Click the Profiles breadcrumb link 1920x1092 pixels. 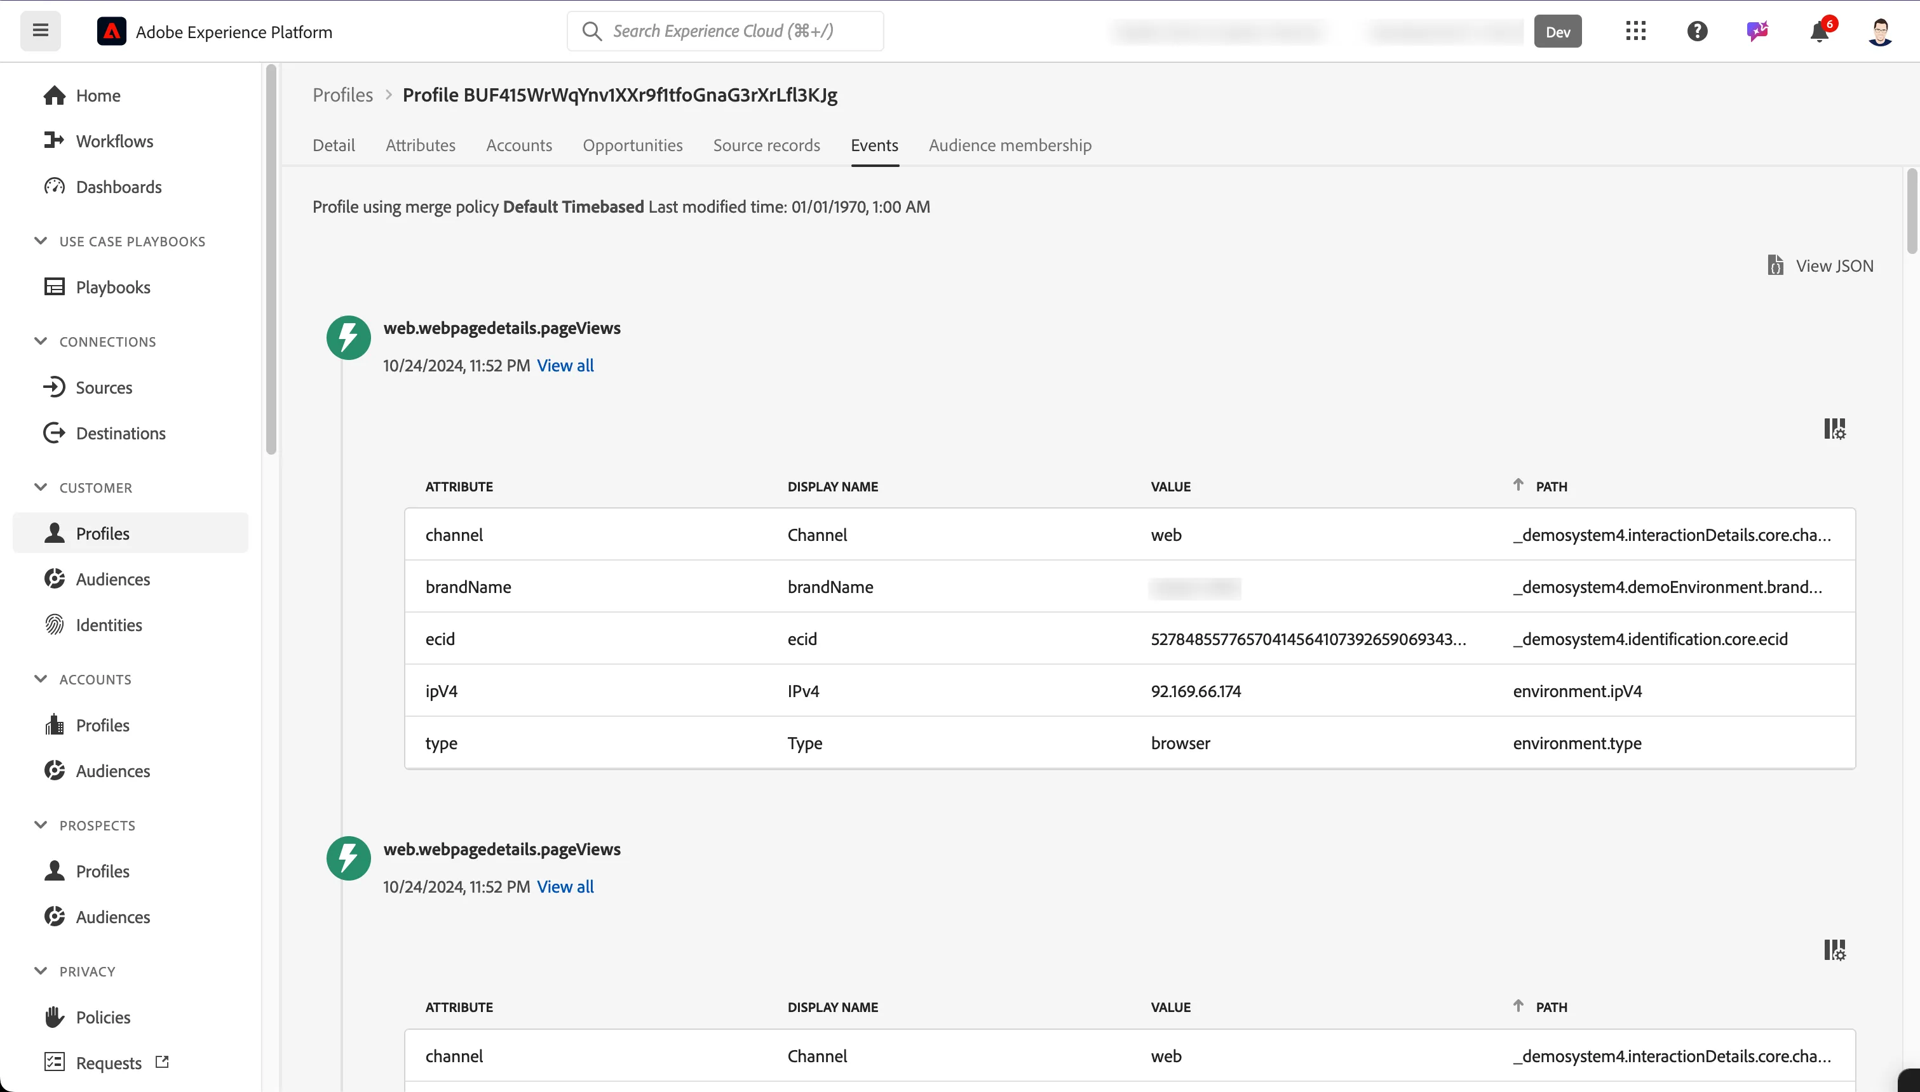[342, 95]
